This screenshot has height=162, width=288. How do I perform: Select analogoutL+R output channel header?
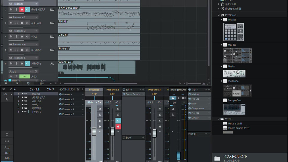click(x=178, y=90)
